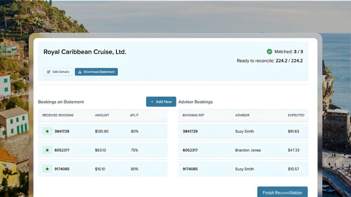
Task: Click the star icon beside booking 3841729
Action: pyautogui.click(x=47, y=131)
